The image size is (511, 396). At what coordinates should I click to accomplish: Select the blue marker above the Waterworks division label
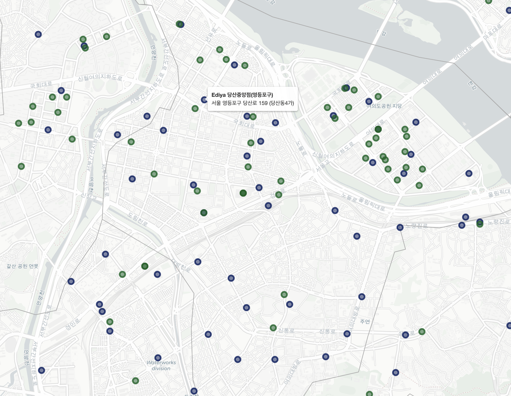coord(158,358)
